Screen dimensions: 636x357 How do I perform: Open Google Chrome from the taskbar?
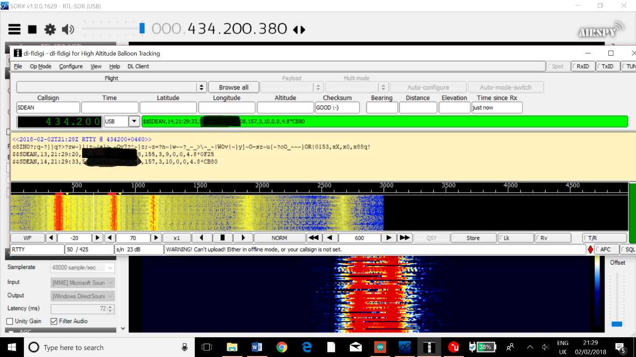coord(282,347)
